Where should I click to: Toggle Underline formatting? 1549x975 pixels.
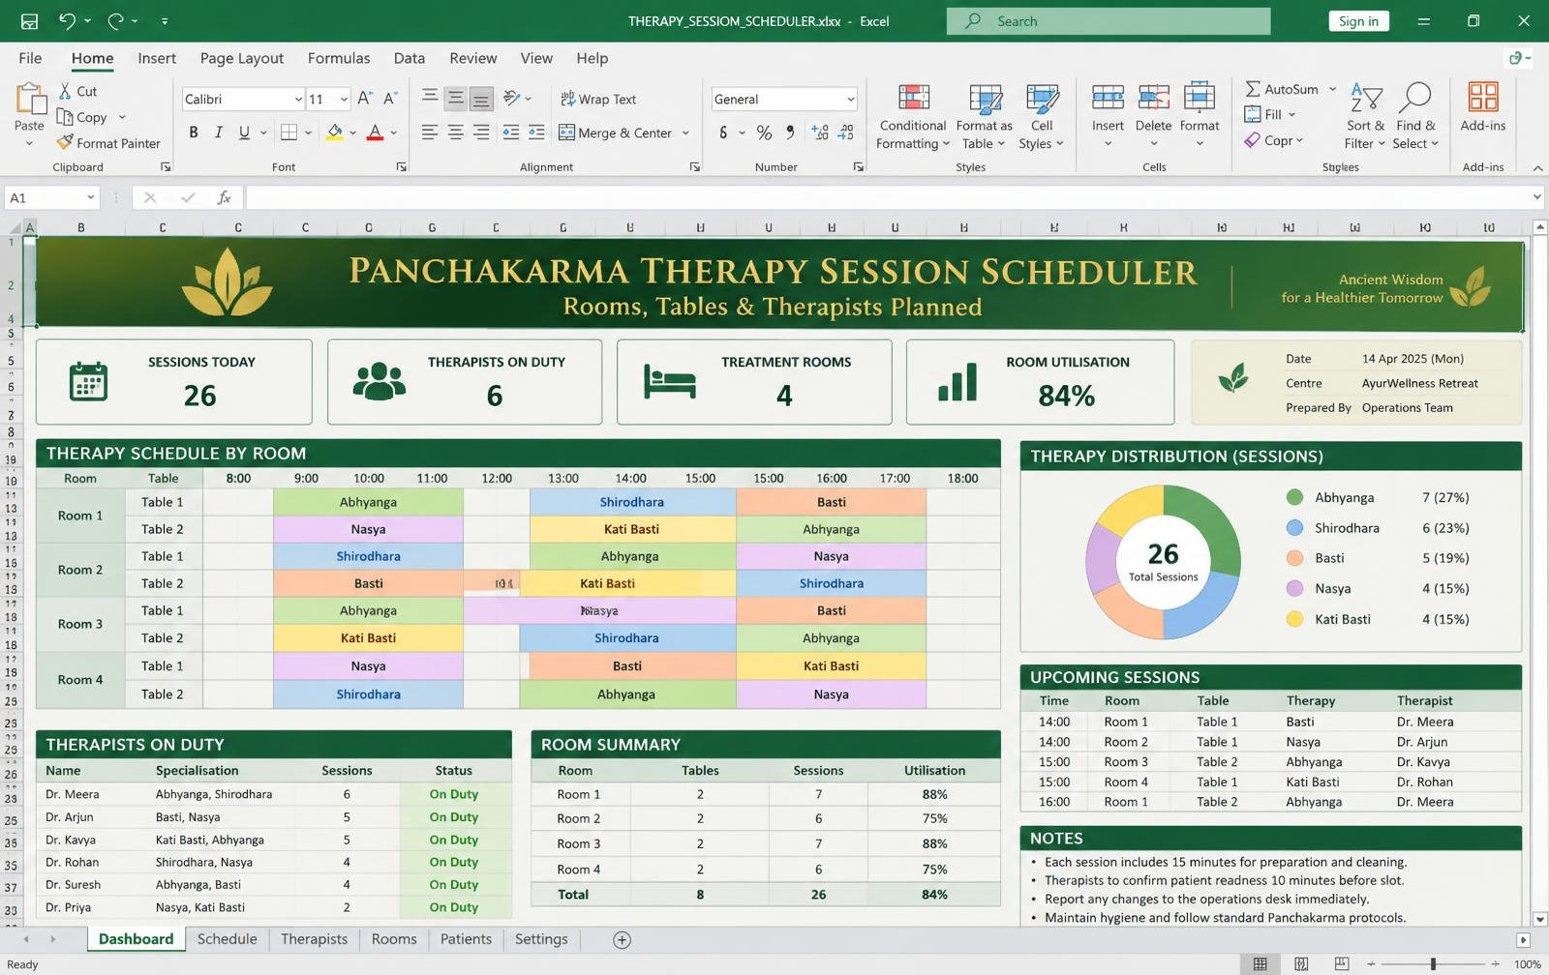click(x=244, y=133)
